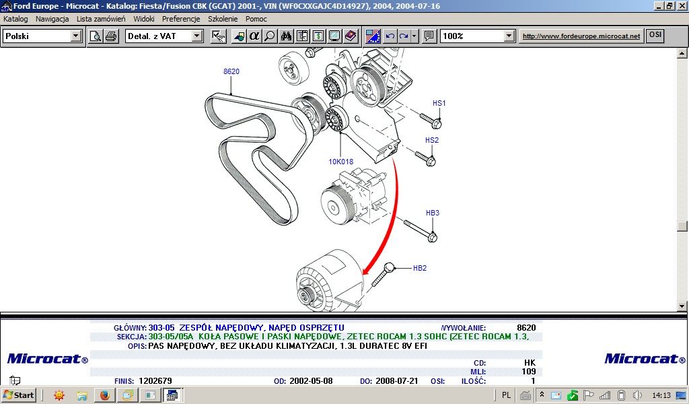Image resolution: width=689 pixels, height=404 pixels.
Task: Click the diagram scrollbar down arrow
Action: click(682, 306)
